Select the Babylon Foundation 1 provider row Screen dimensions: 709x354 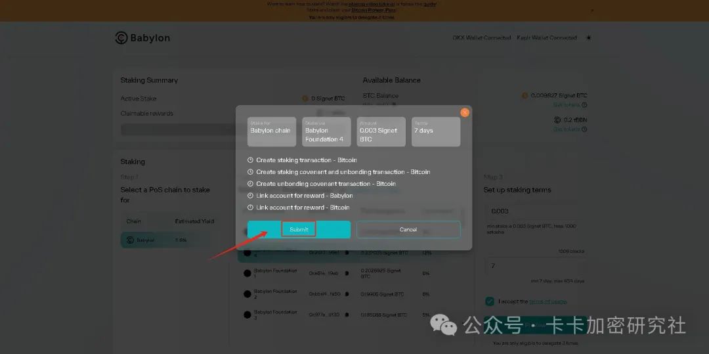click(x=352, y=273)
